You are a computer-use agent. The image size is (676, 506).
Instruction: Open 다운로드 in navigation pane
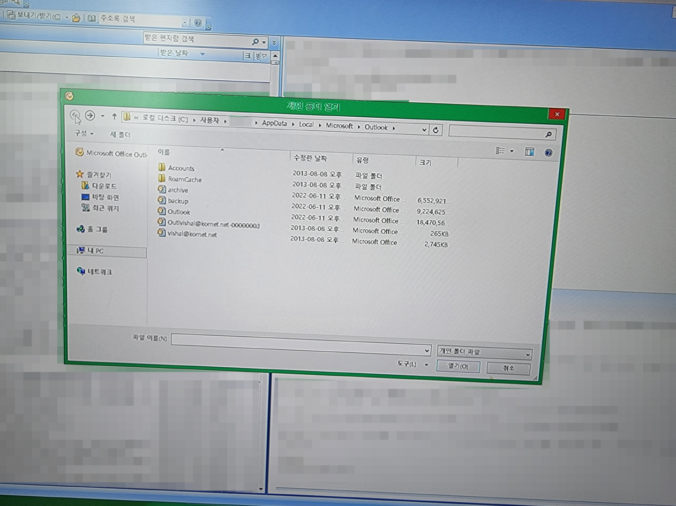pos(99,186)
